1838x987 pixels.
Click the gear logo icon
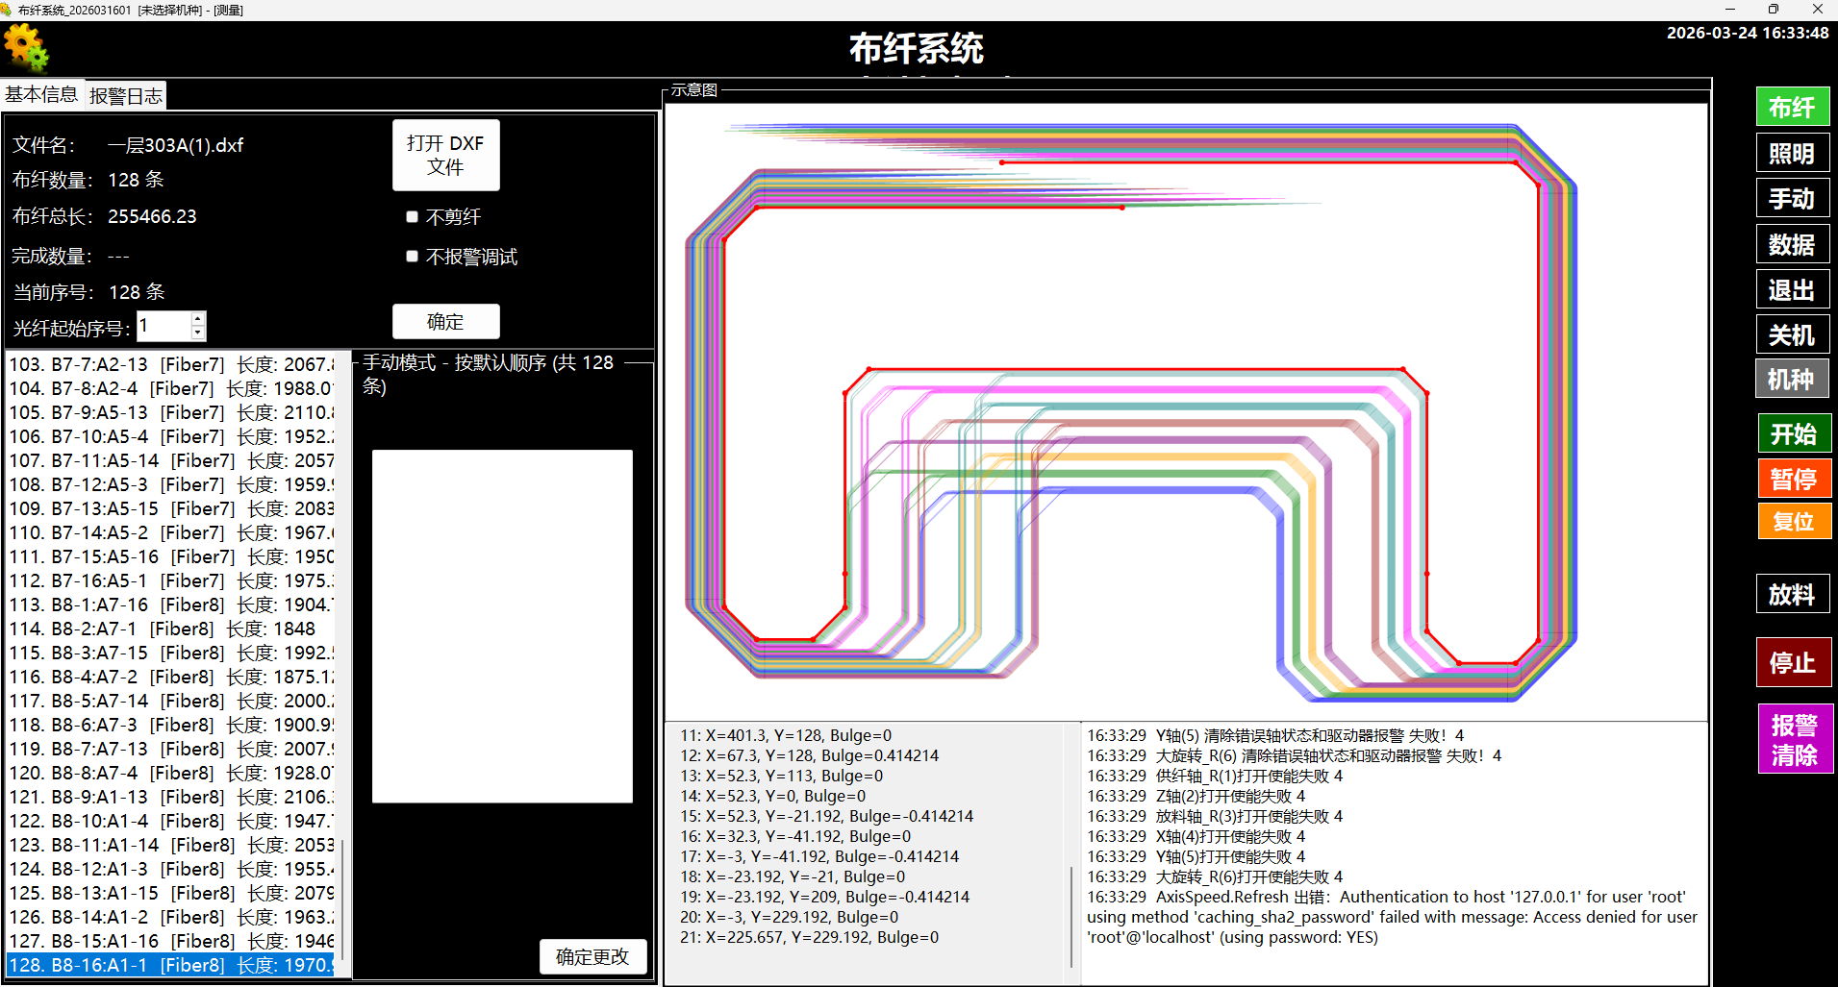[x=26, y=48]
